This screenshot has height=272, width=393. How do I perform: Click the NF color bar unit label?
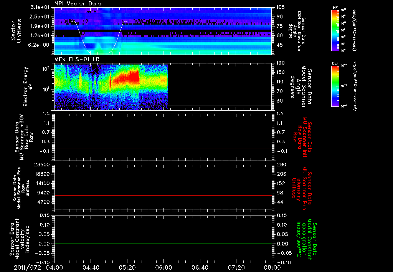click(x=354, y=30)
